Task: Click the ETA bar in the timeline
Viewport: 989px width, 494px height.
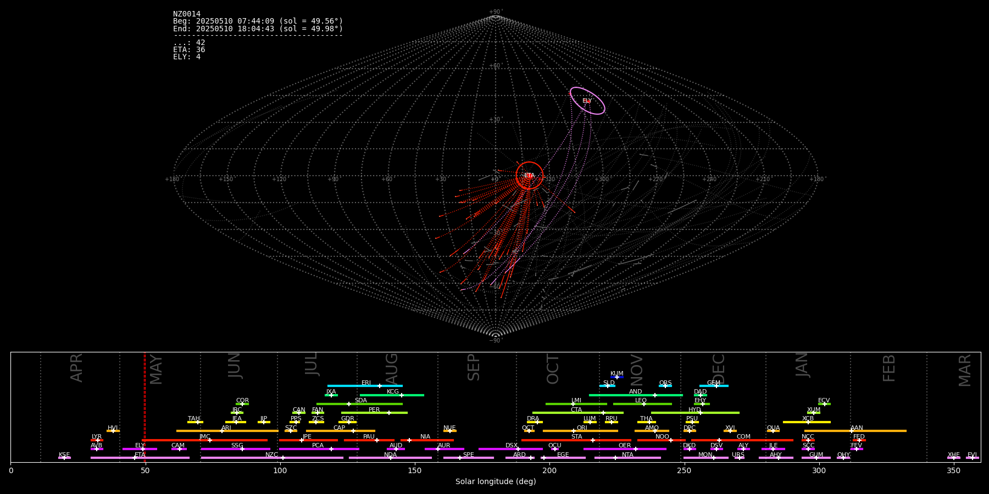Action: point(140,458)
